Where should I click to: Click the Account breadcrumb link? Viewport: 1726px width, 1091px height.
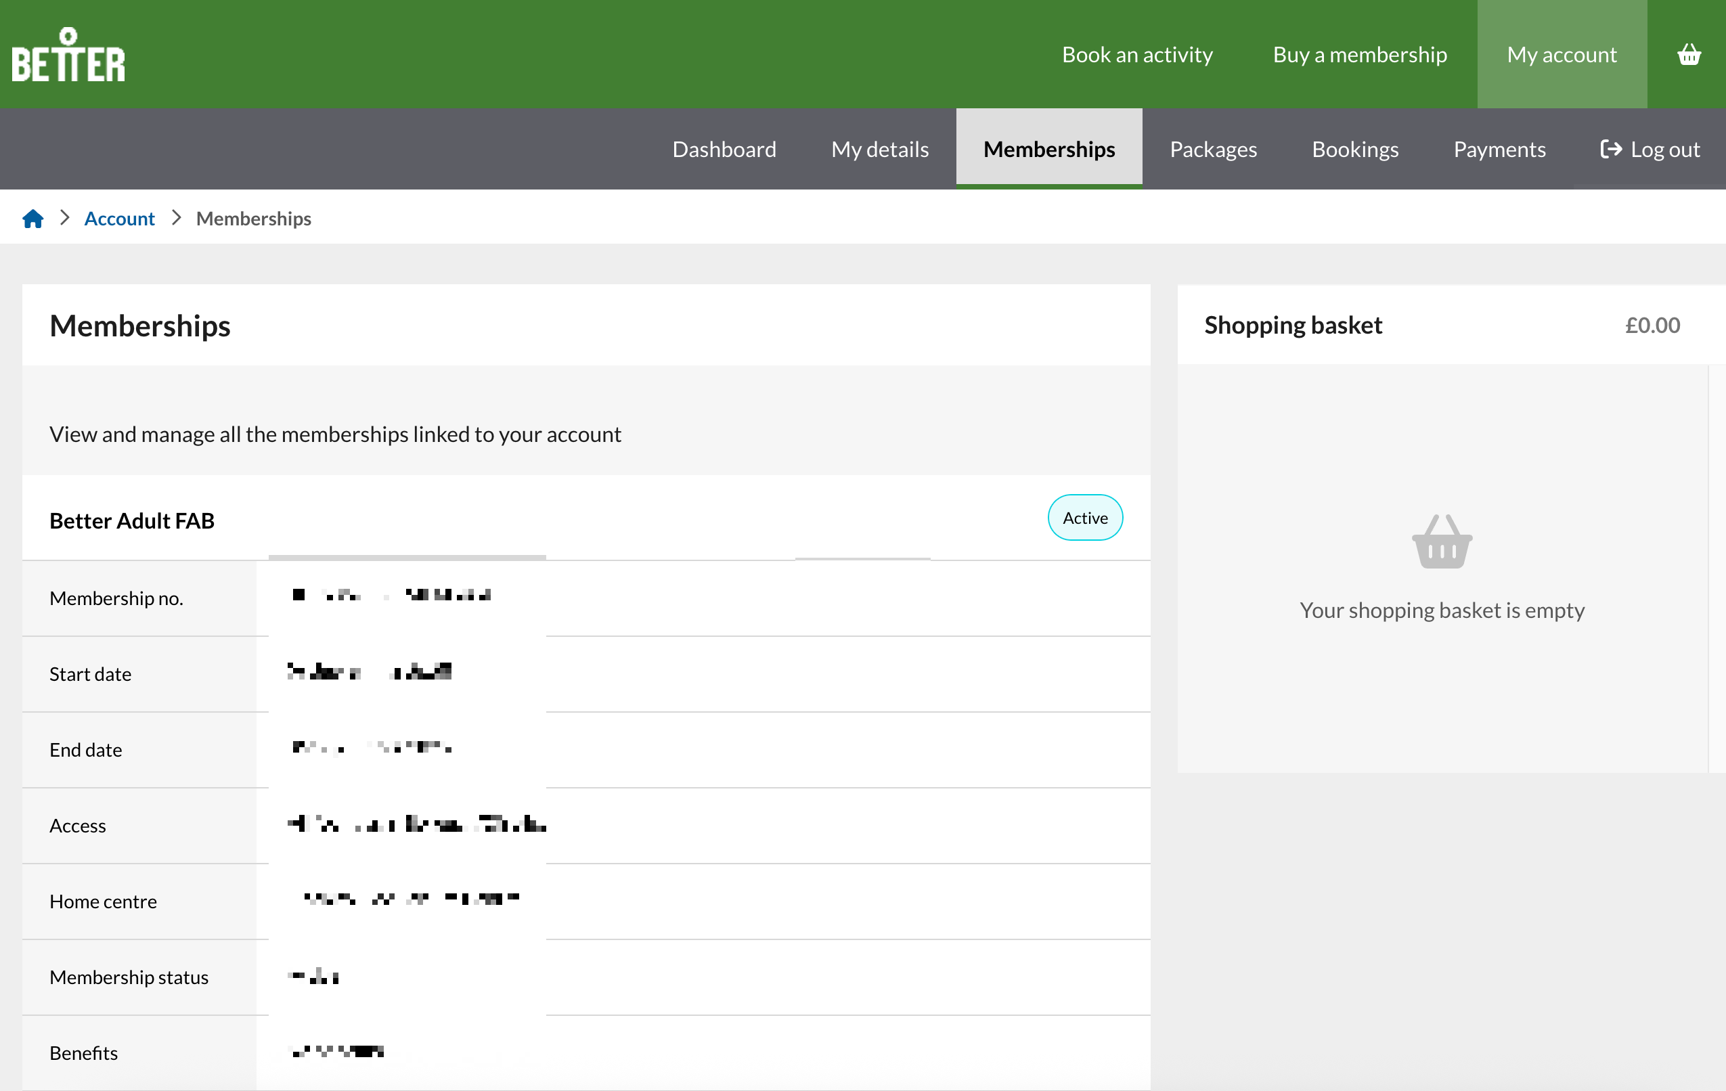(119, 219)
